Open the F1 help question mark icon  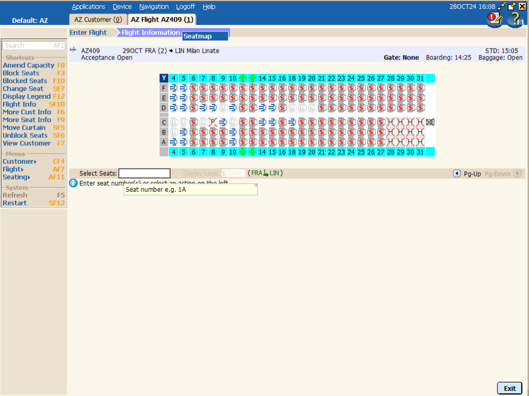coord(515,20)
